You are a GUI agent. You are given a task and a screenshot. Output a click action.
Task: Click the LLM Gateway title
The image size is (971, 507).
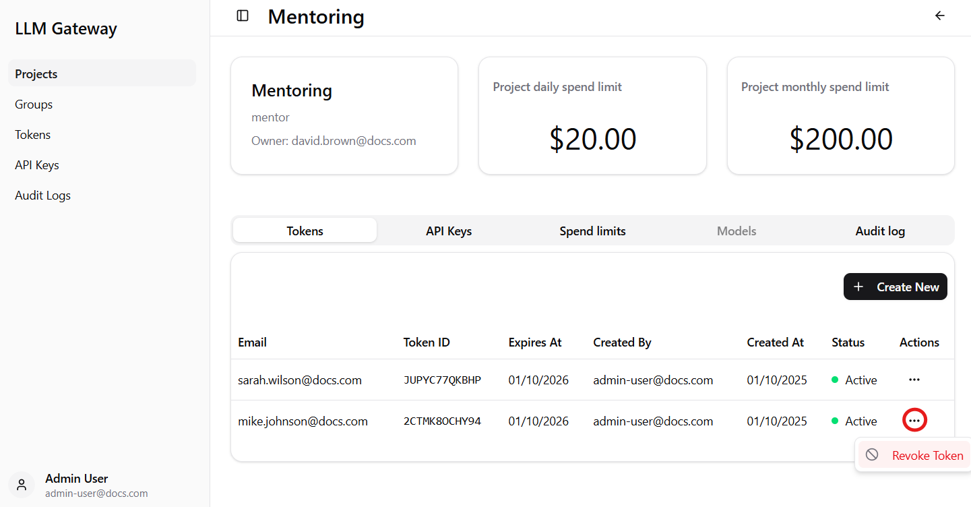click(66, 29)
